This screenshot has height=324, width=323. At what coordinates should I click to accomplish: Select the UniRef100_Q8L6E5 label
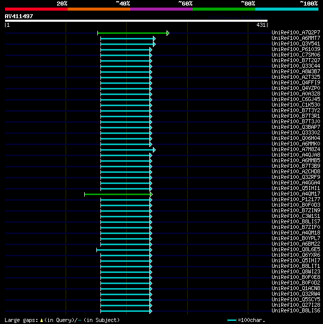296,249
